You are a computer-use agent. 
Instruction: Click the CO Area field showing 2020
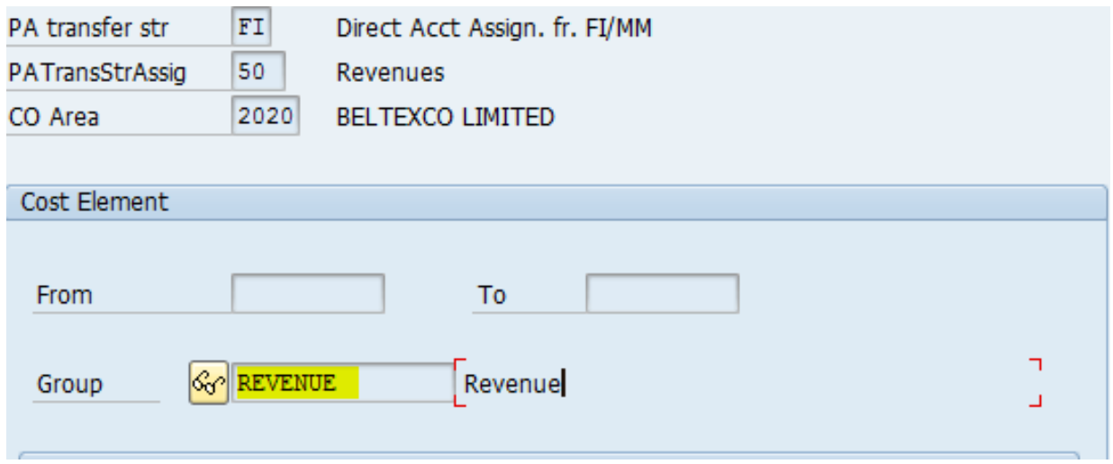point(266,116)
